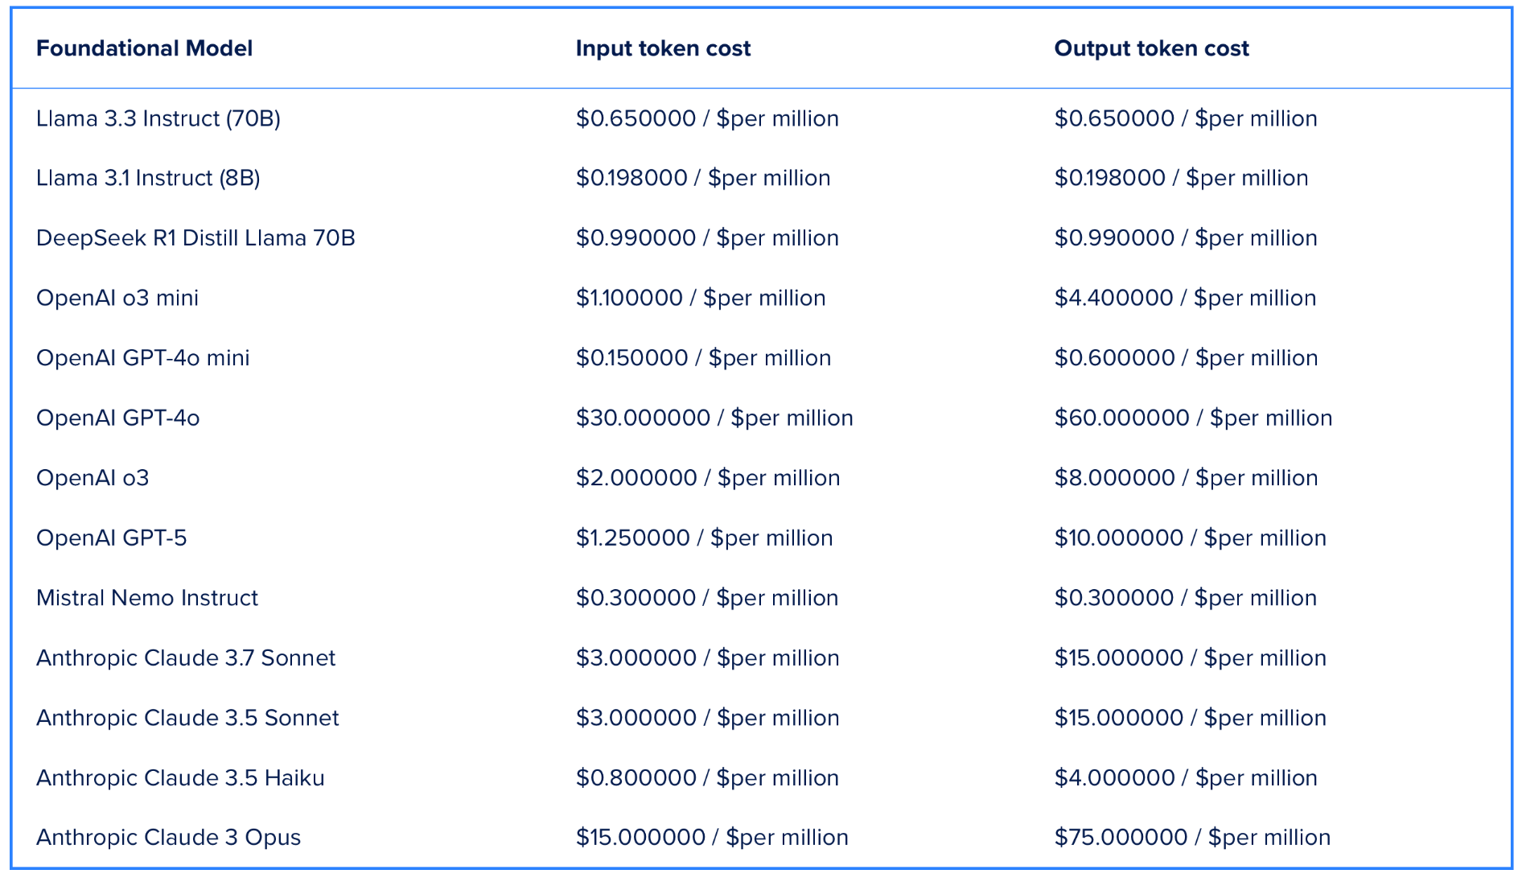Select the Llama 3.3 Instruct (70B) row
The width and height of the screenshot is (1522, 882).
click(x=158, y=118)
